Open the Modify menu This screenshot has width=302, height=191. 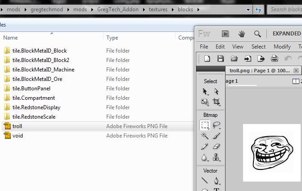pos(282,47)
